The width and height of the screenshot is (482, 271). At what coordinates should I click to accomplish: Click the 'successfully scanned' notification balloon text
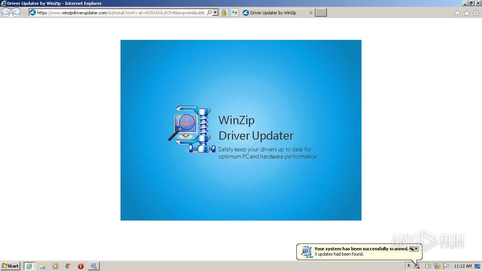(x=361, y=249)
